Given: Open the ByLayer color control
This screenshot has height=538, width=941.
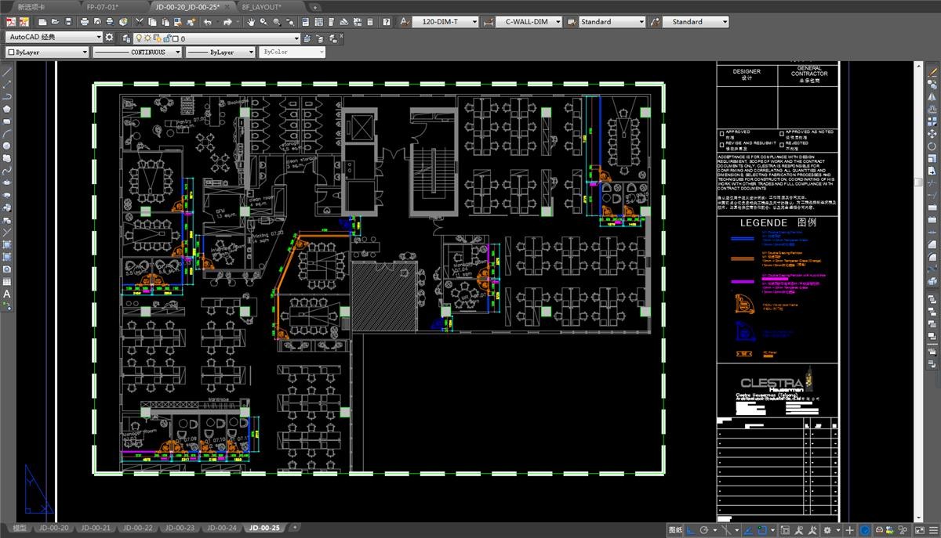Looking at the screenshot, I should (47, 52).
